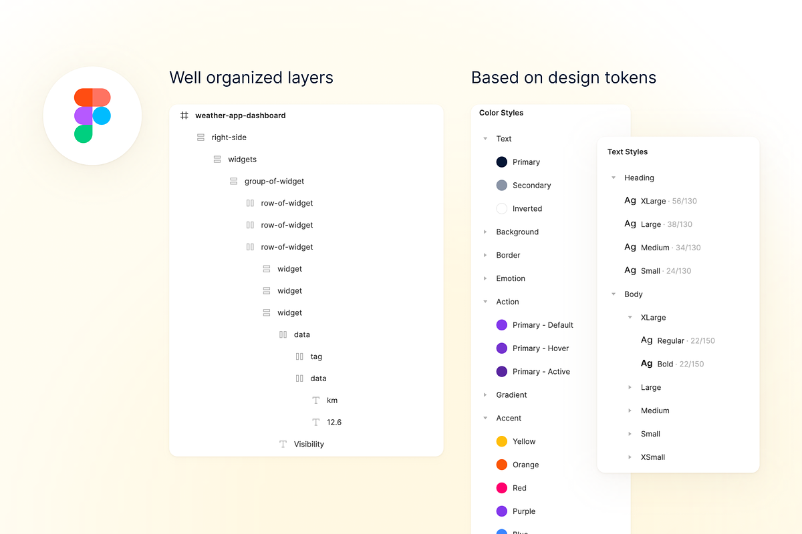Expand the Medium subgroup under Body
802x534 pixels.
point(630,411)
